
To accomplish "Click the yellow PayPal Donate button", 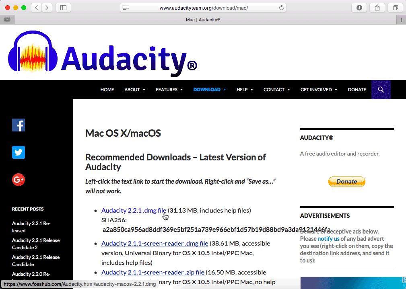I will pyautogui.click(x=346, y=182).
